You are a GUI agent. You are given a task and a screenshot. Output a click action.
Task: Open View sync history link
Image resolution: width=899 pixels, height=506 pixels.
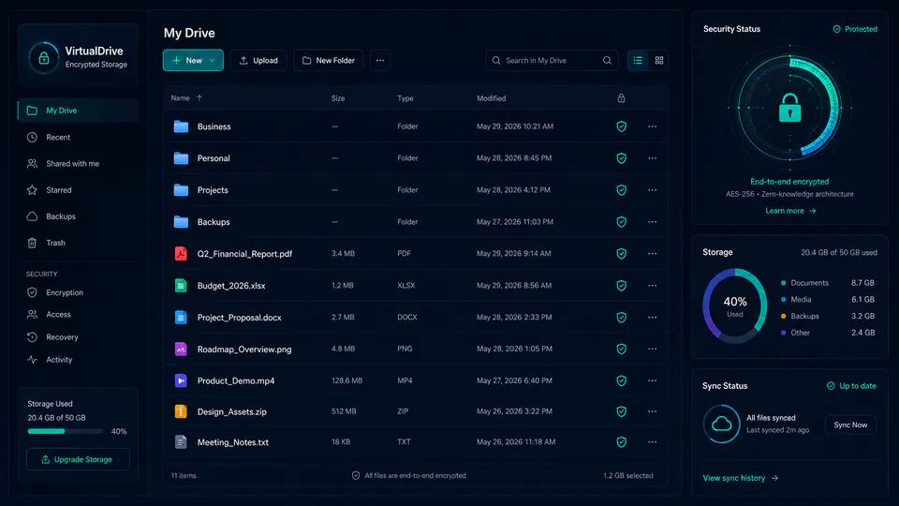pos(740,478)
